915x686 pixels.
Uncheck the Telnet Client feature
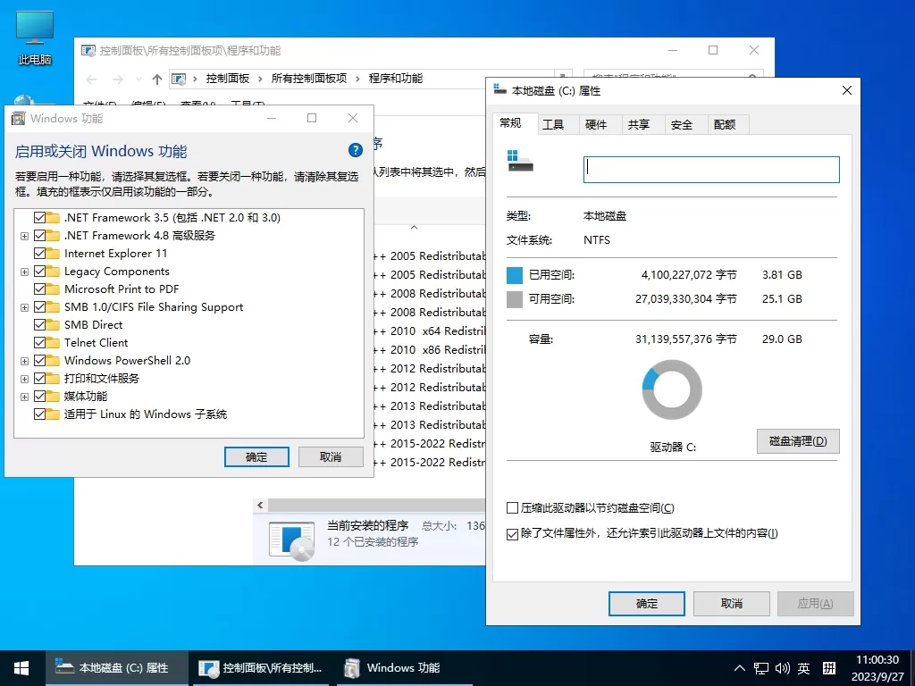(39, 342)
